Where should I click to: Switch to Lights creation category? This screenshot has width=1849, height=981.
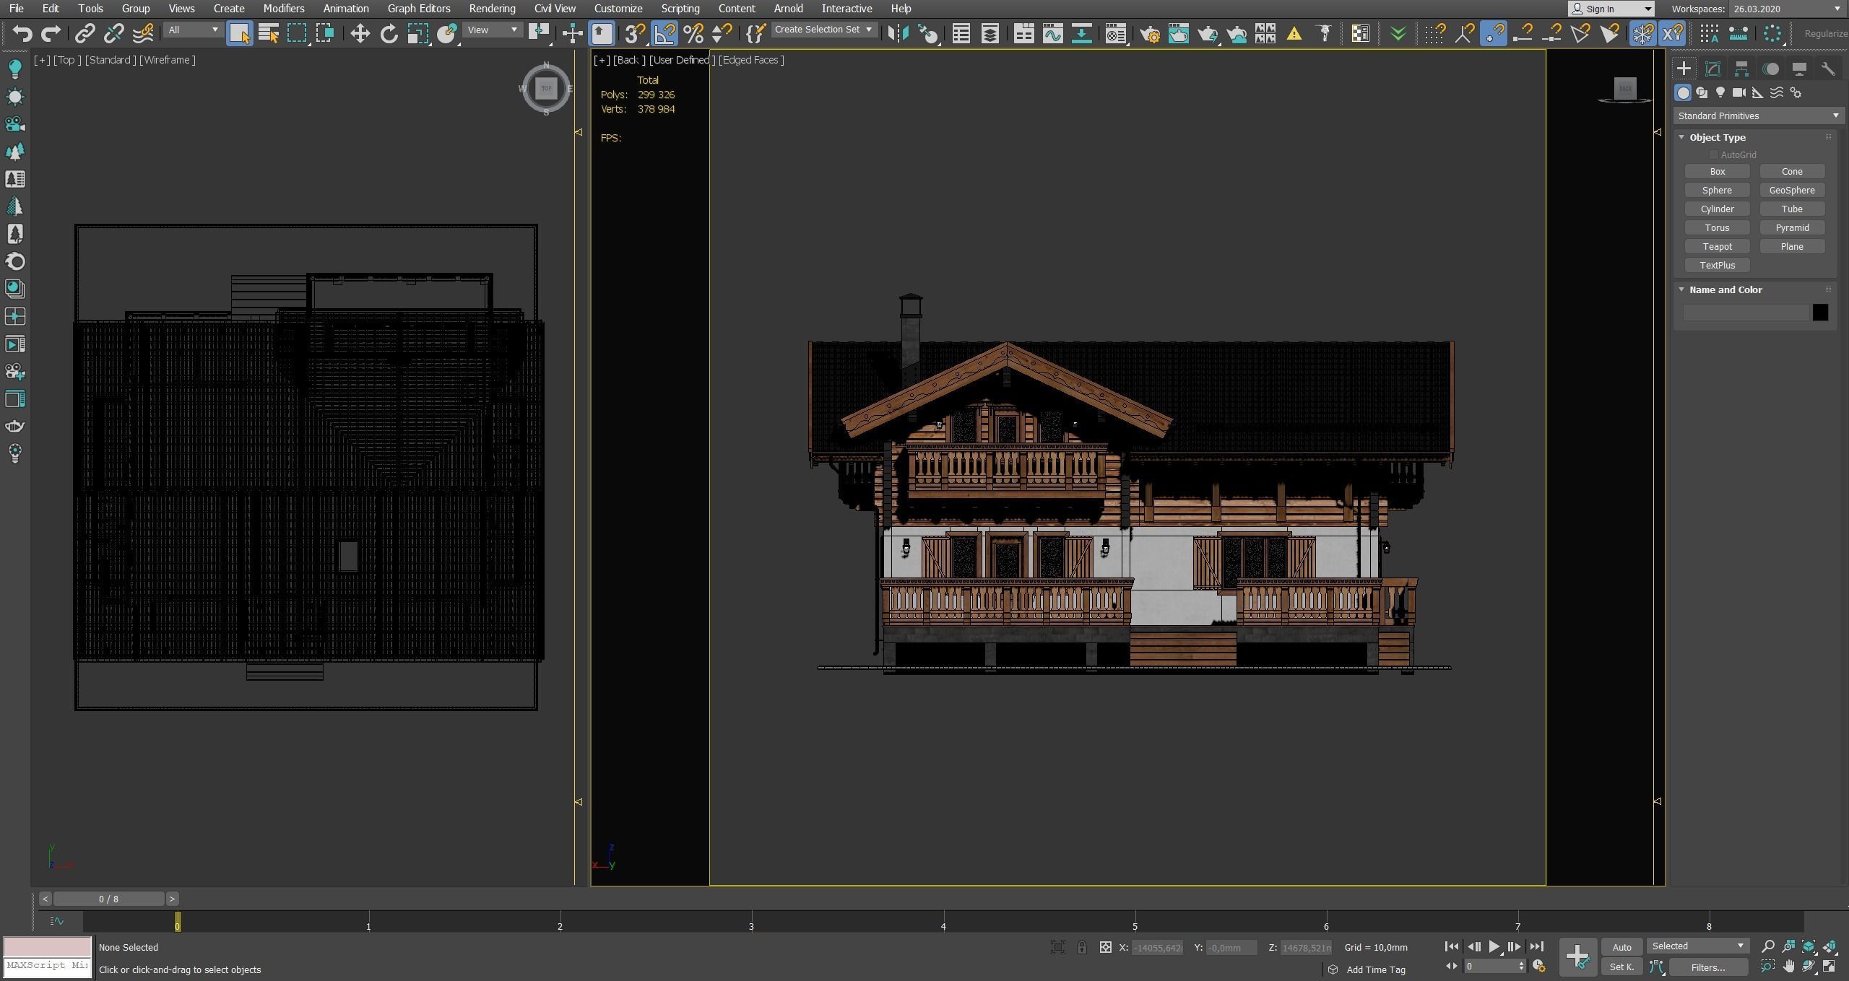point(1720,92)
